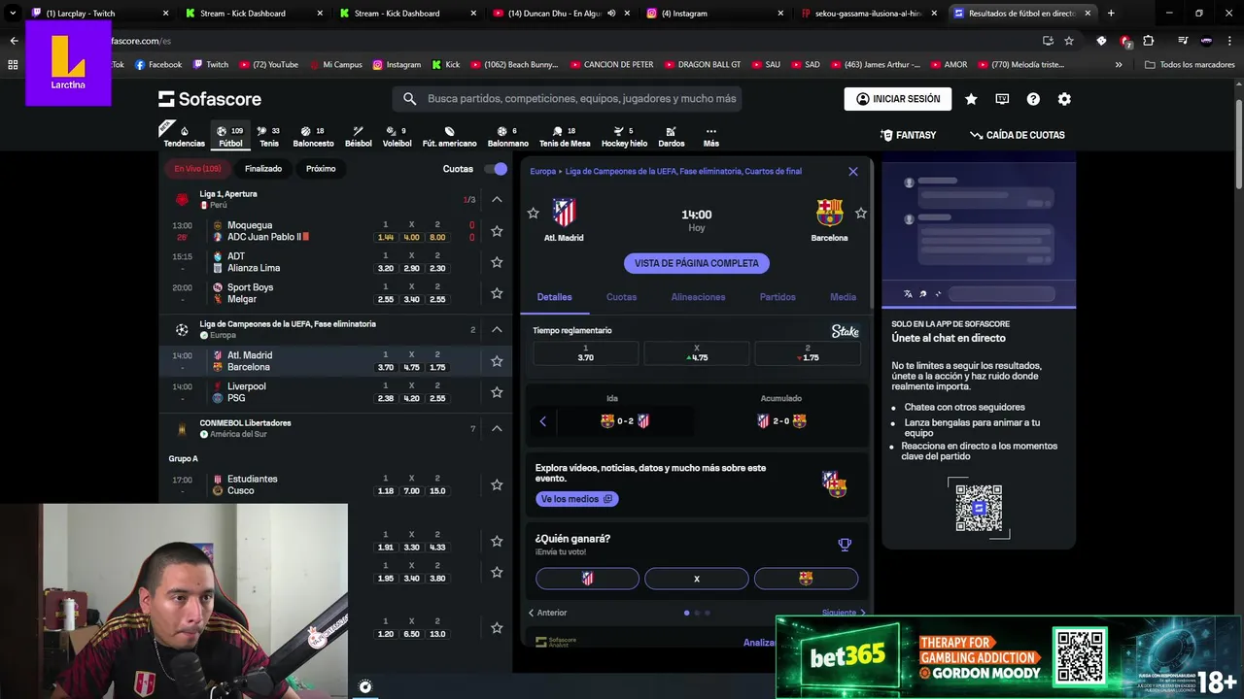Show the Siguiente card
The image size is (1244, 699).
point(844,613)
